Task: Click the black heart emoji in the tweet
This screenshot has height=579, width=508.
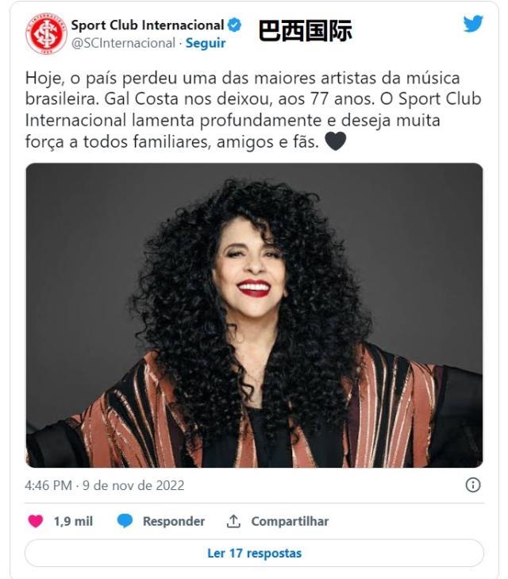Action: 335,141
